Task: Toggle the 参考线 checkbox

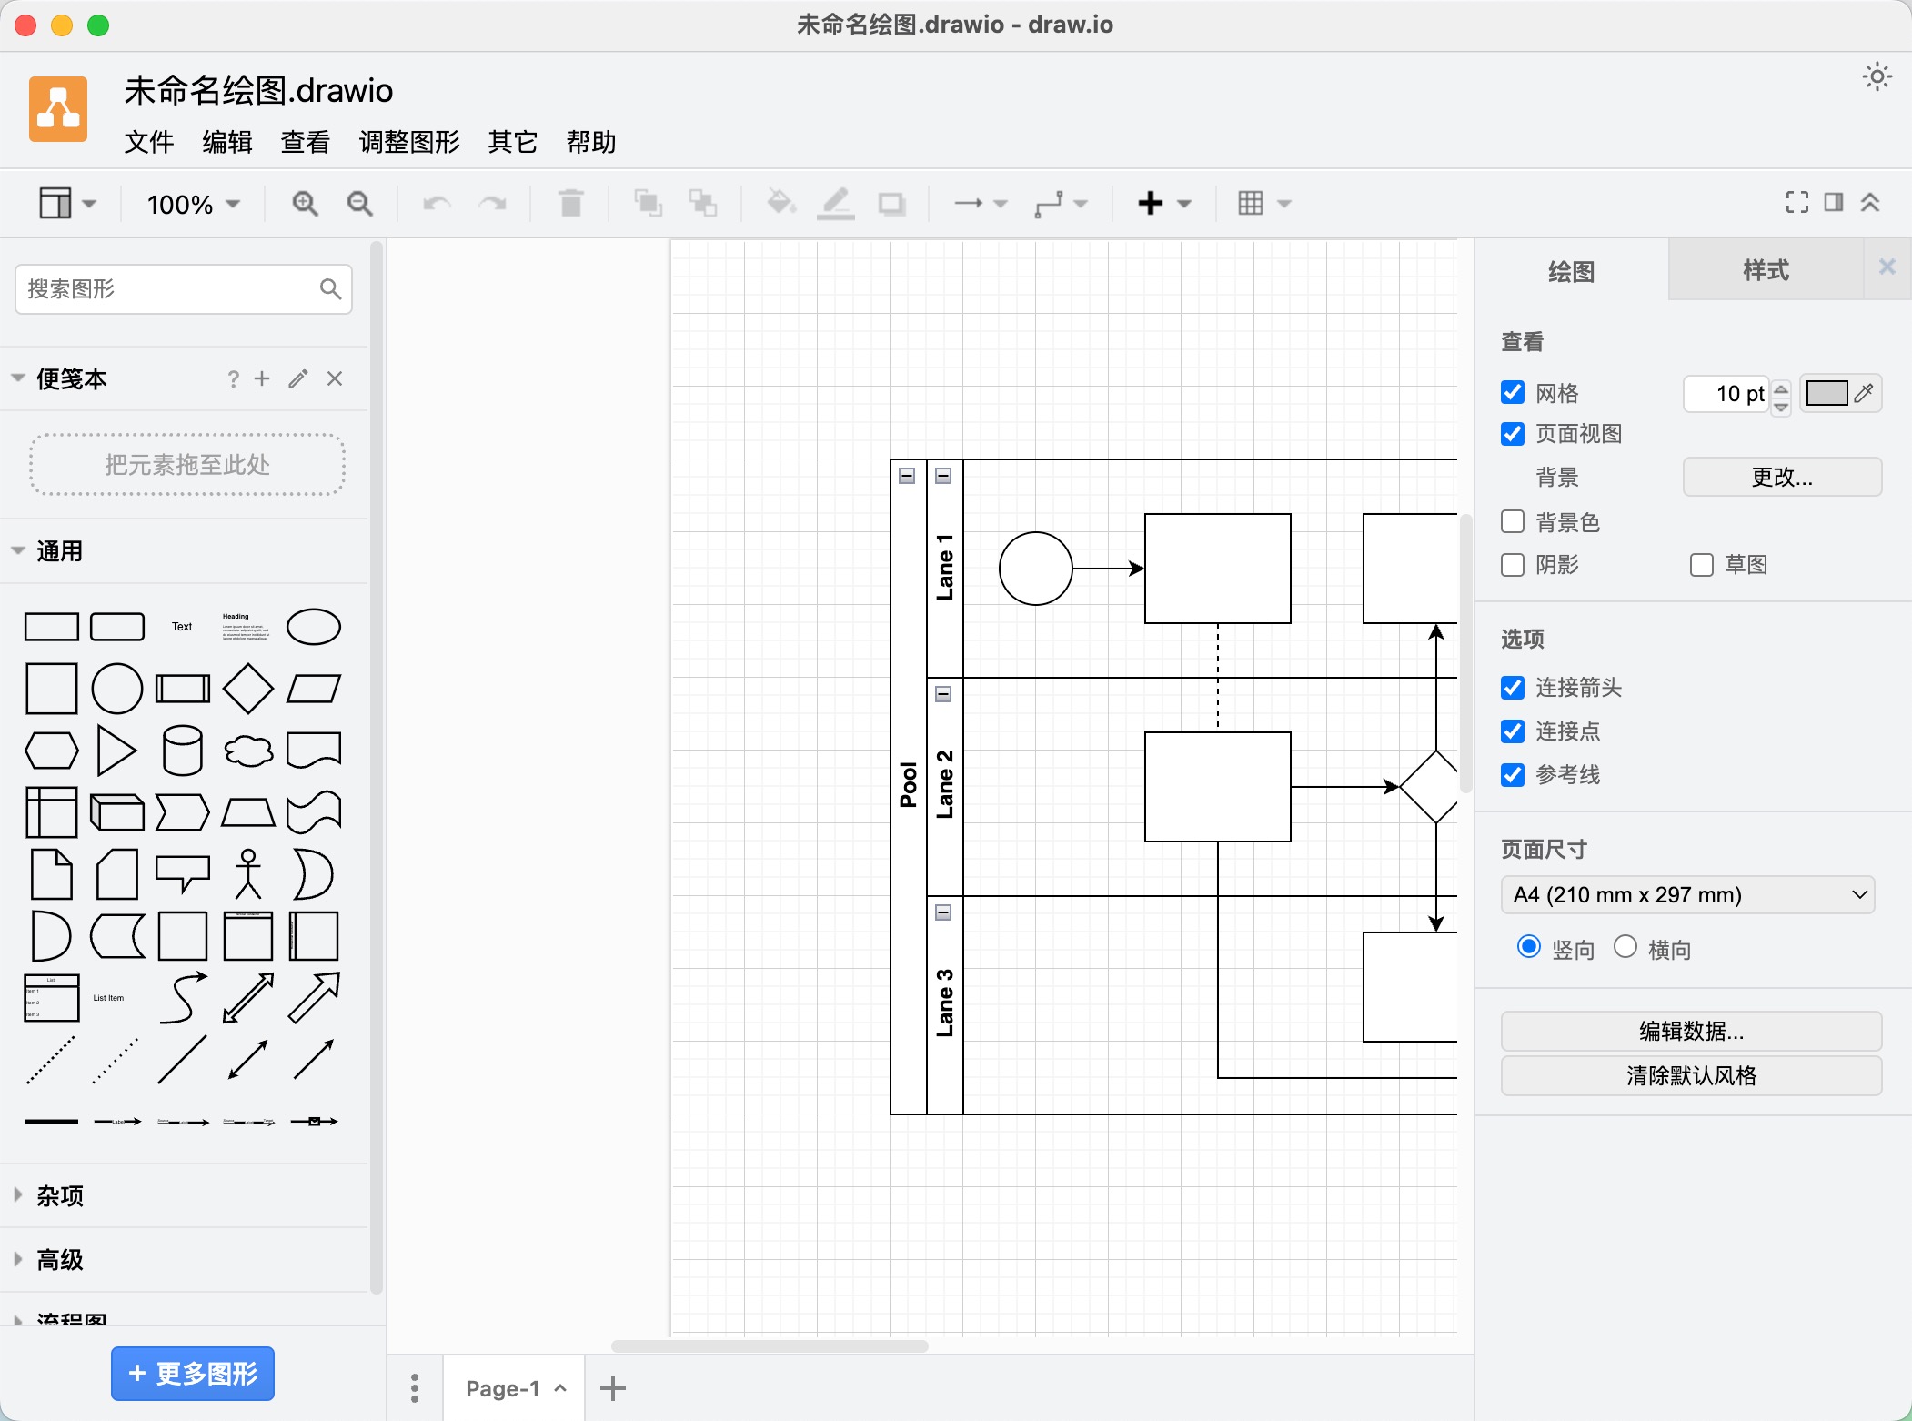Action: click(1513, 774)
